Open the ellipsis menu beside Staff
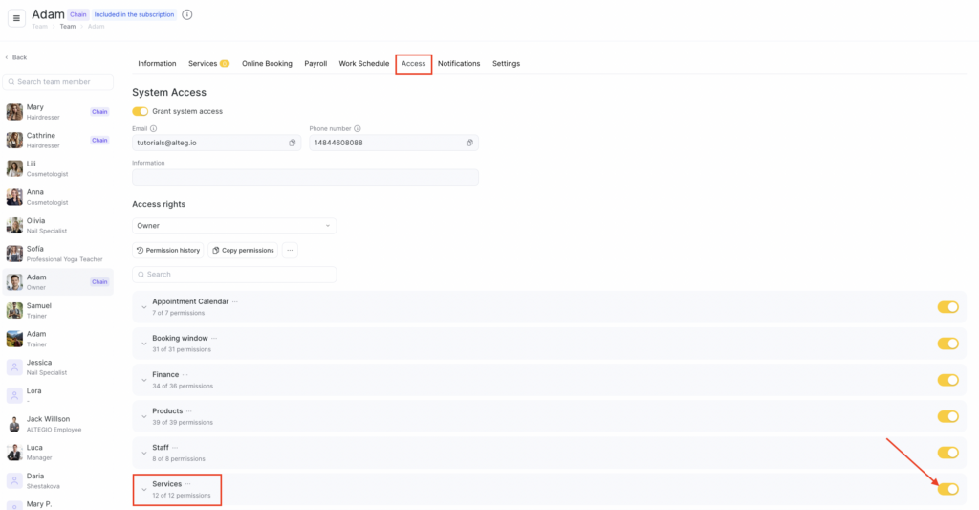The height and width of the screenshot is (510, 979). 176,448
